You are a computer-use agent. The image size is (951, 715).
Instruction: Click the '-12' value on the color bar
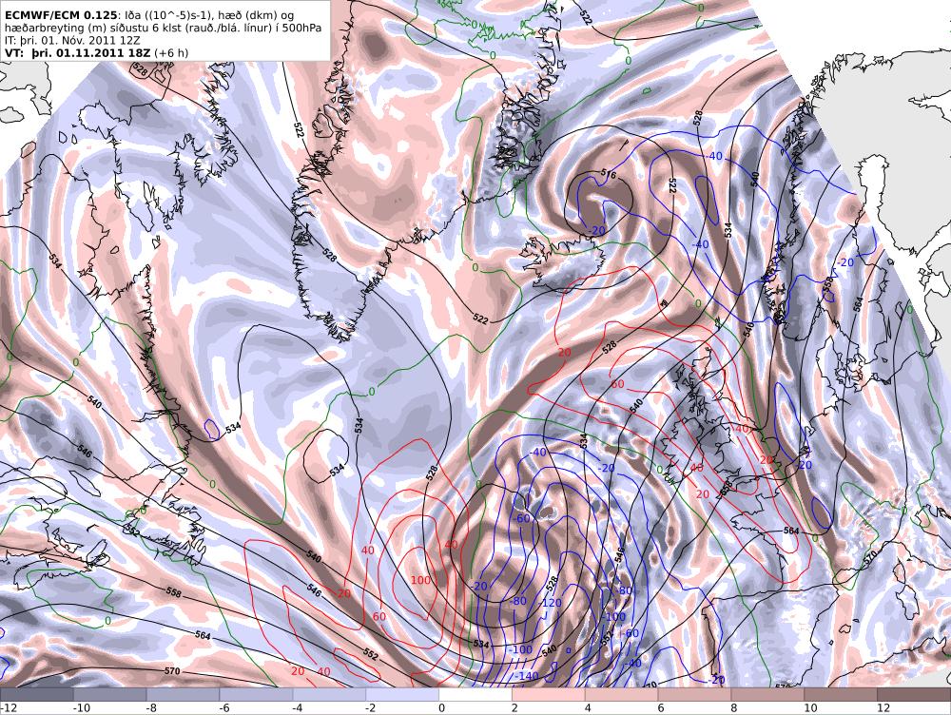pos(10,708)
